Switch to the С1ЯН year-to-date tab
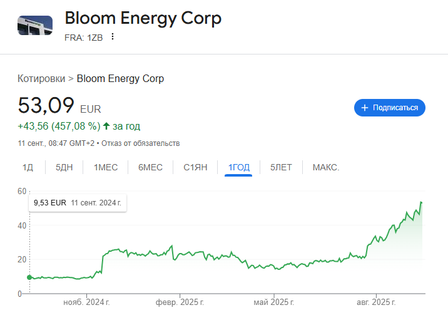 pos(195,167)
